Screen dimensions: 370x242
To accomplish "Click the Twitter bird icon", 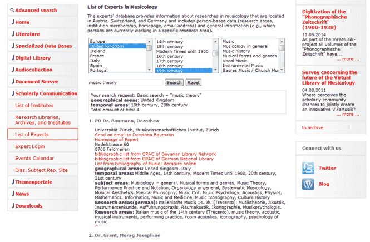I will [308, 168].
